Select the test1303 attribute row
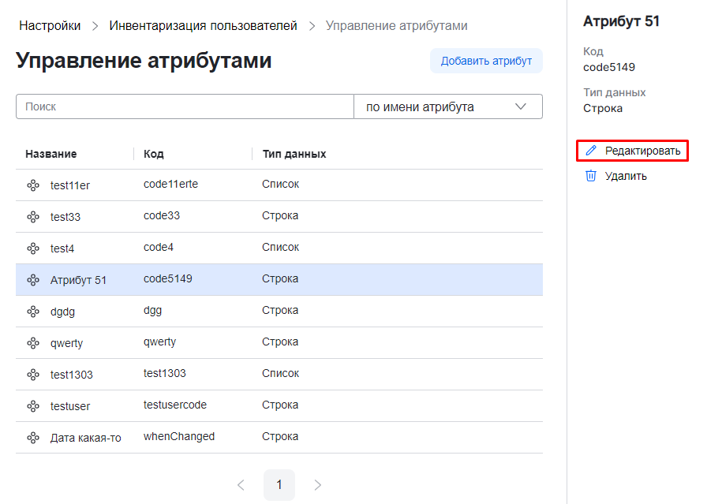707x504 pixels. 279,374
